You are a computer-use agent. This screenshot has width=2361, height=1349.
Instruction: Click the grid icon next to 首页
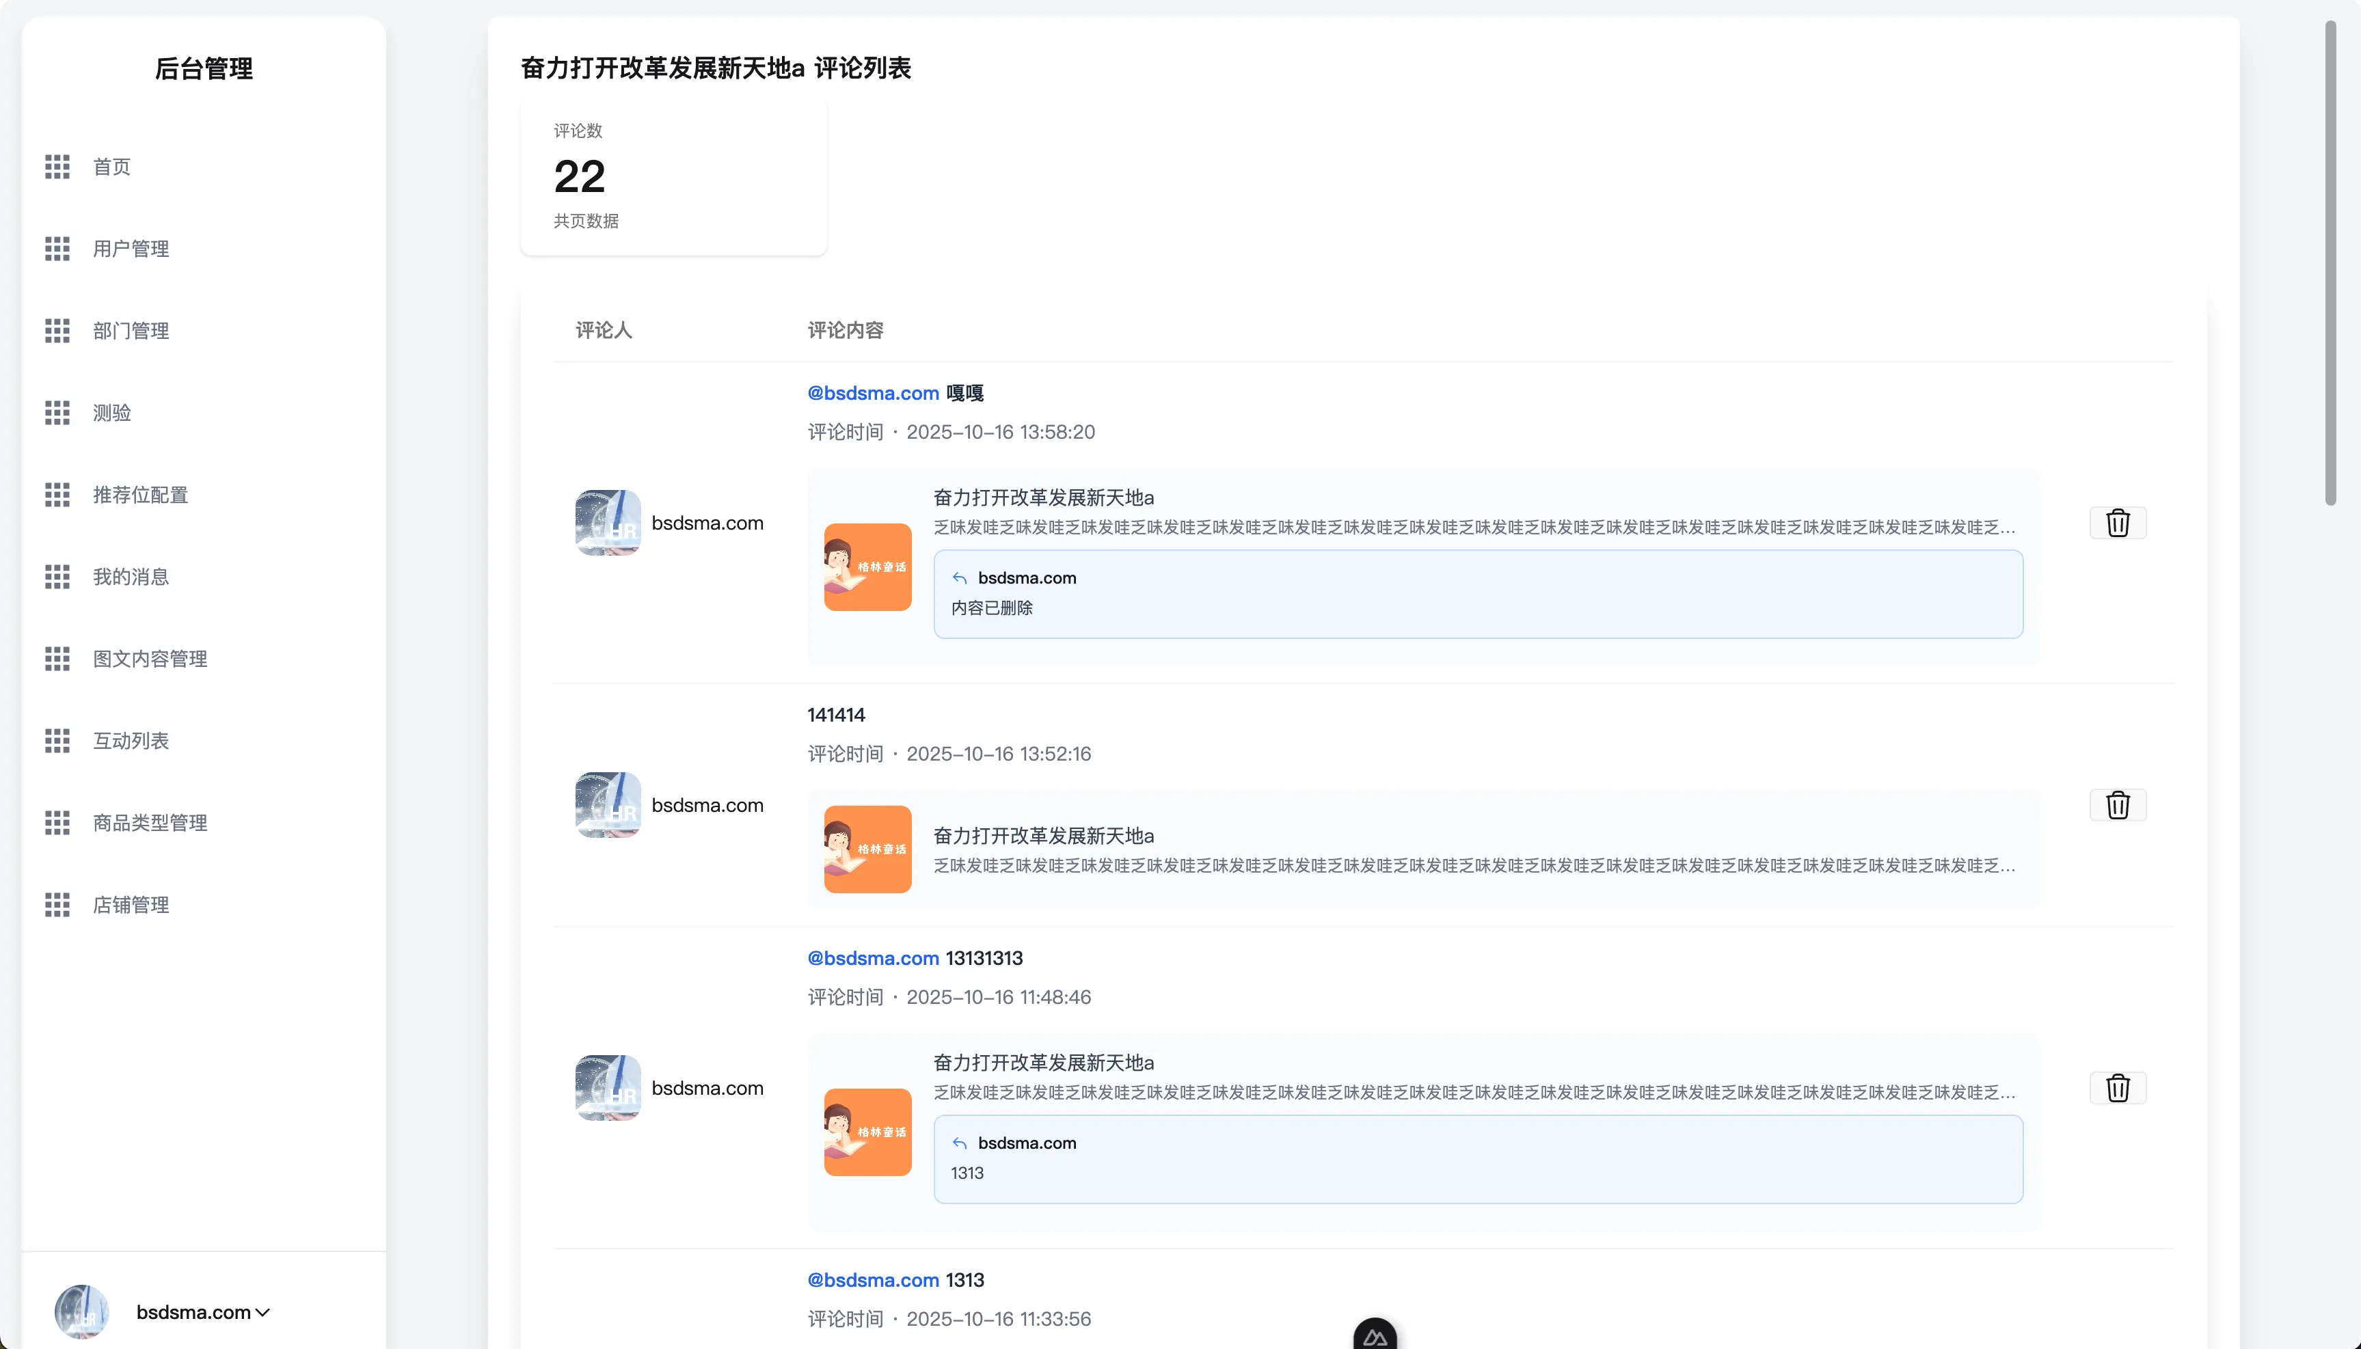click(57, 167)
